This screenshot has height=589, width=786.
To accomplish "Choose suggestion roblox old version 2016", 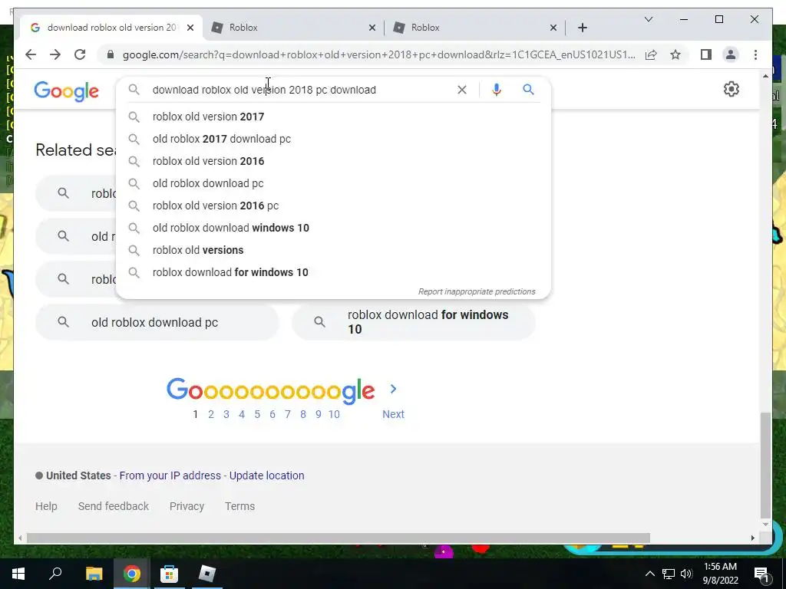I will point(333,161).
